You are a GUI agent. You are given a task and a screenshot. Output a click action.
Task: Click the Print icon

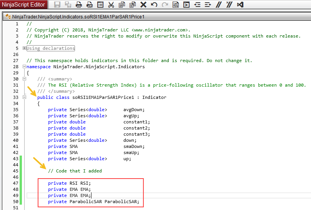79,5
